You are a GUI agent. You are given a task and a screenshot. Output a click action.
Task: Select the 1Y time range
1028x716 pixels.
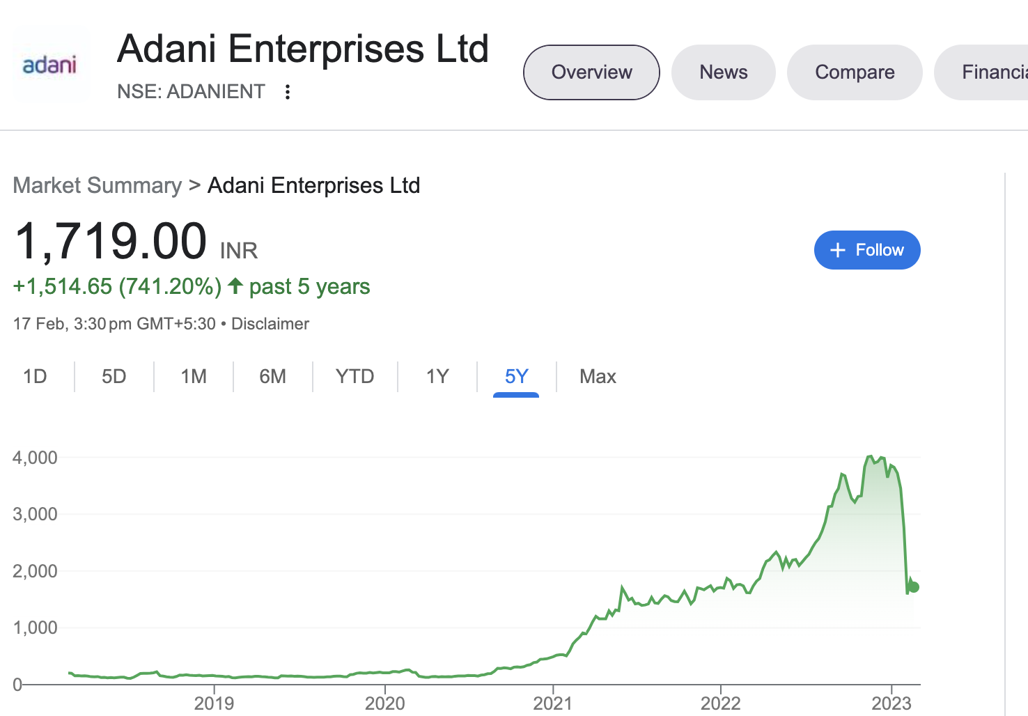[437, 377]
